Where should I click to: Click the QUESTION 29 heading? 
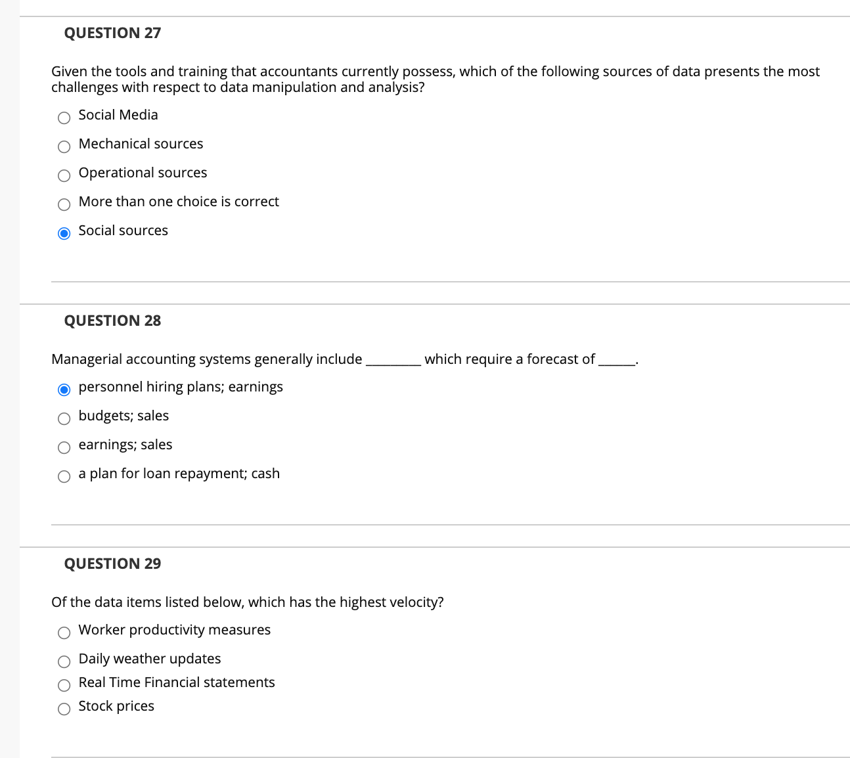112,564
